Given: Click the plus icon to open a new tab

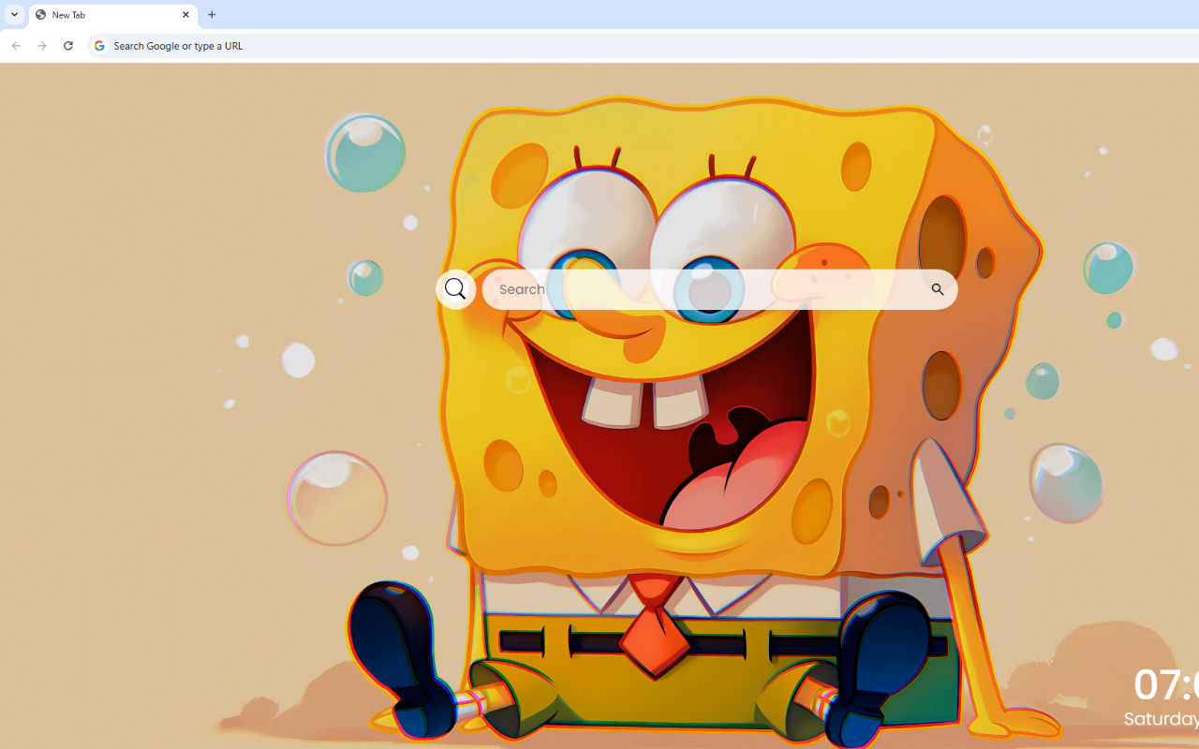Looking at the screenshot, I should 212,15.
